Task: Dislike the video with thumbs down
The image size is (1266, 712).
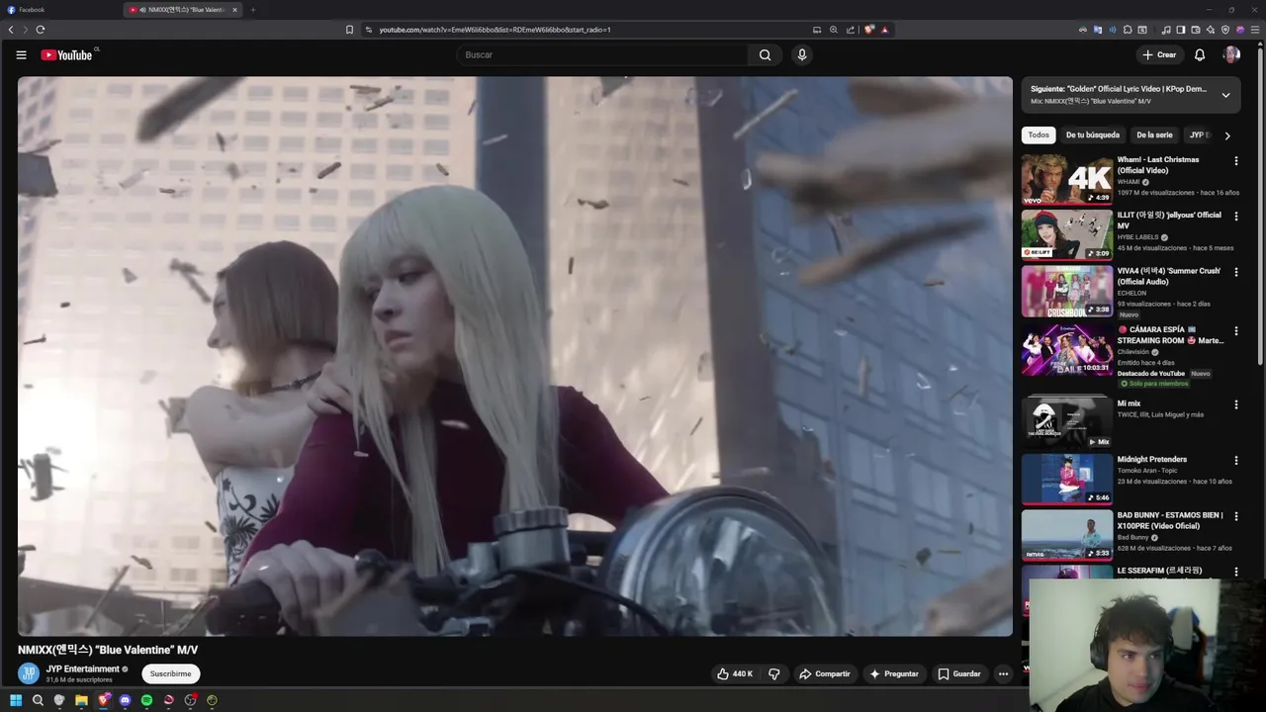Action: click(x=774, y=673)
